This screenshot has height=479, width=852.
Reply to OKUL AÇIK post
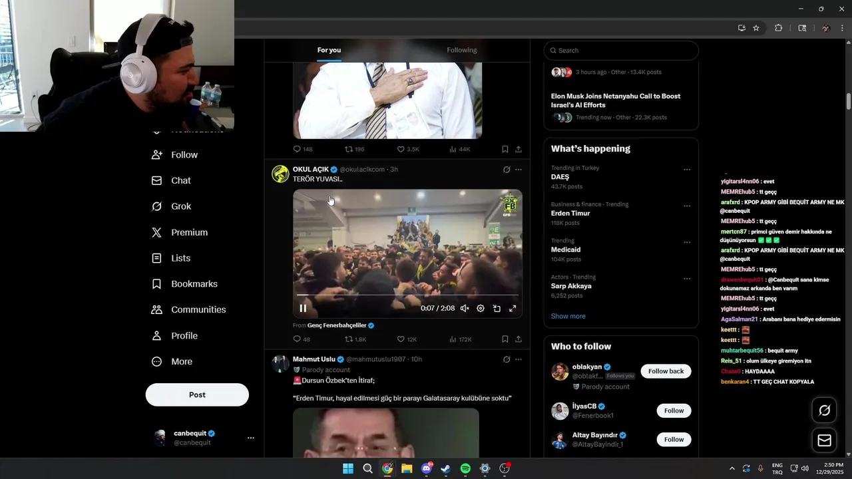[302, 339]
